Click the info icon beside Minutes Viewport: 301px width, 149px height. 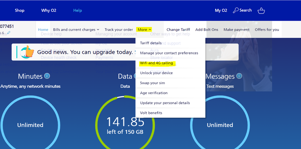pyautogui.click(x=47, y=76)
